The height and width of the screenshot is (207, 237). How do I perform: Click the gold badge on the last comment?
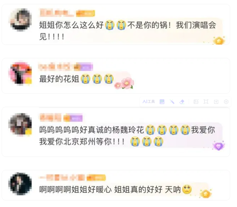coord(206,194)
